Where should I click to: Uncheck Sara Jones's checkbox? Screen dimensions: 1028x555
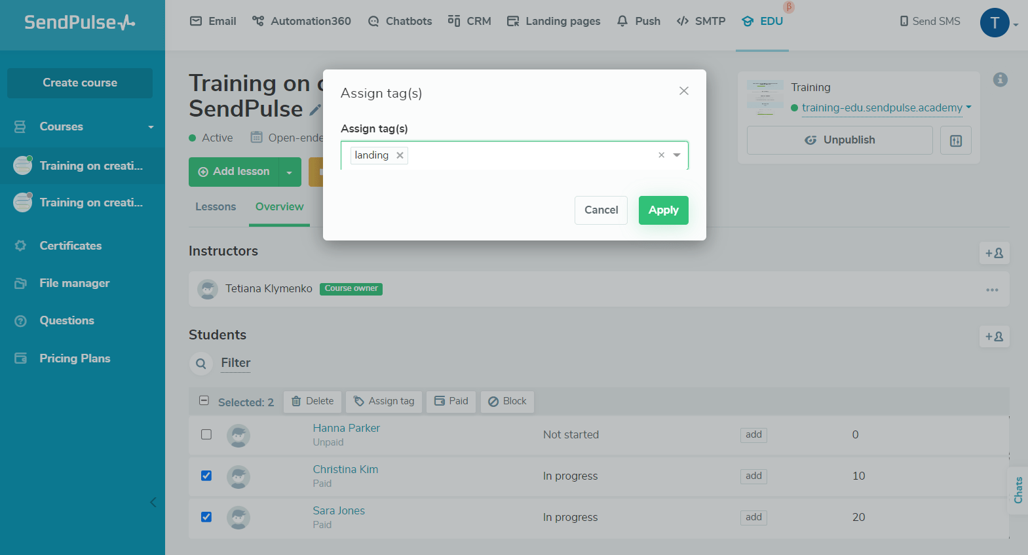[206, 517]
